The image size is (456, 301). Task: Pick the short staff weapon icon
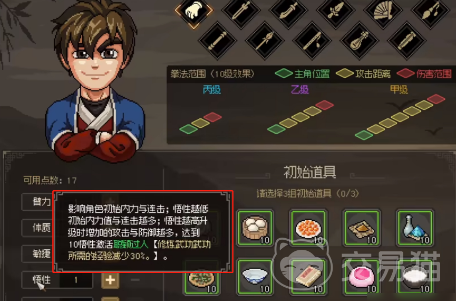(x=217, y=41)
